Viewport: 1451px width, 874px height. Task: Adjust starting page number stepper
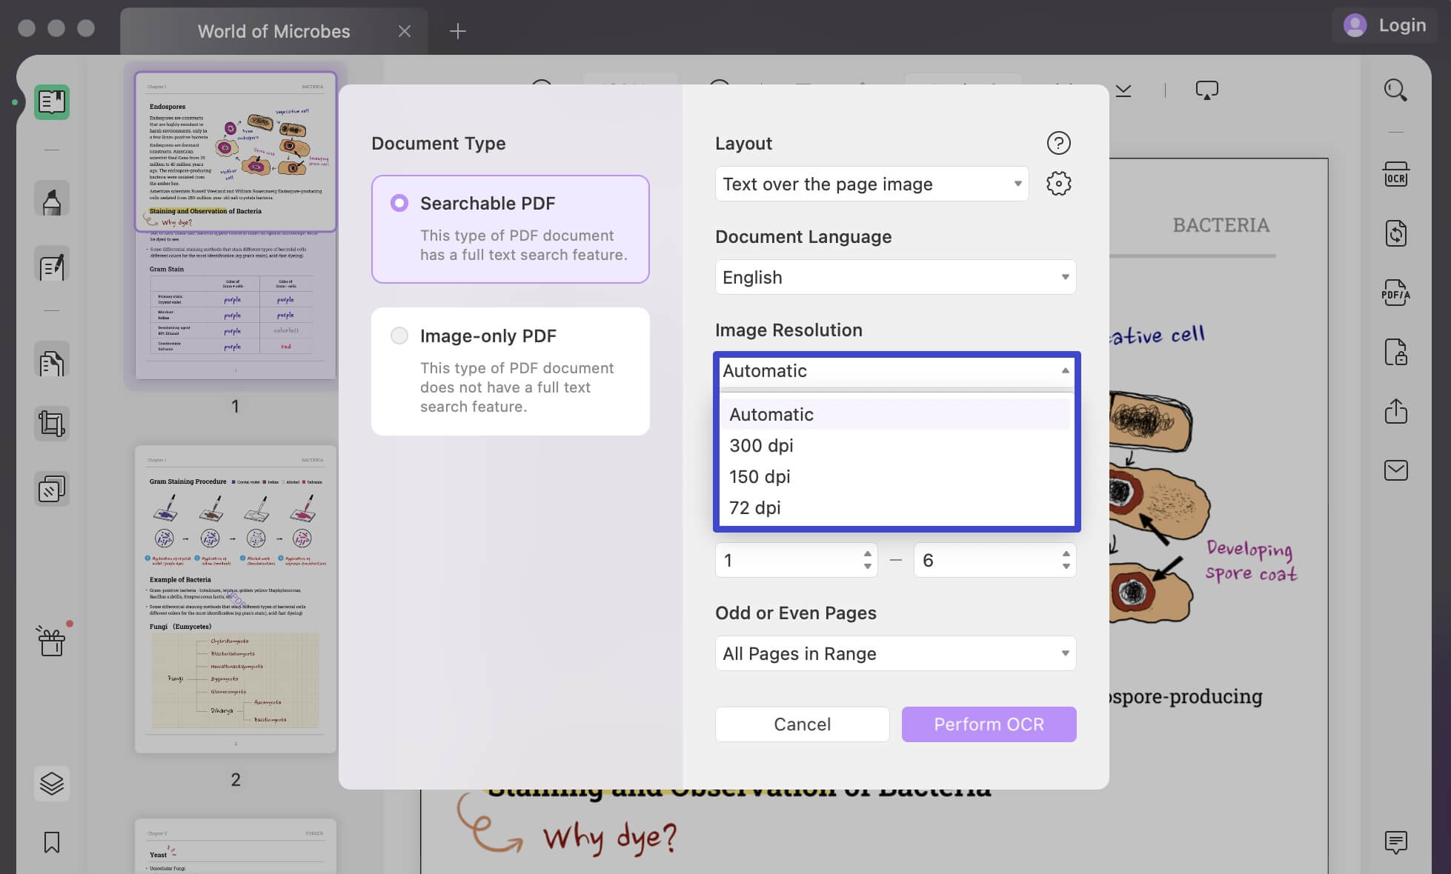[869, 559]
